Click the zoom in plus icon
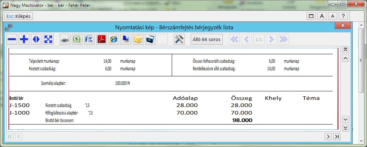This screenshot has height=147, width=367. 24,40
